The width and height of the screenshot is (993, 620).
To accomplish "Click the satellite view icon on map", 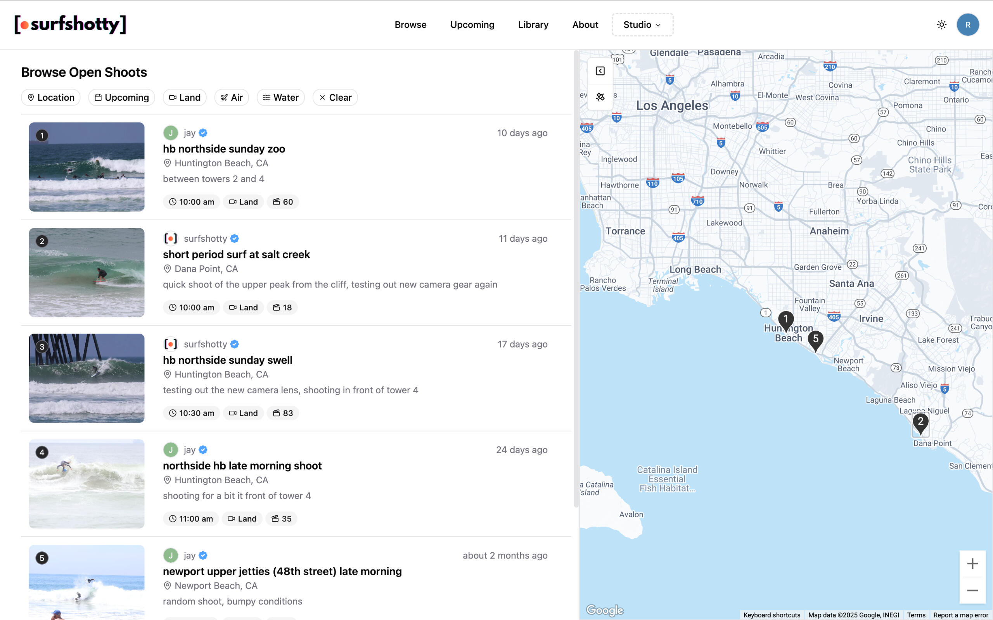I will [600, 97].
